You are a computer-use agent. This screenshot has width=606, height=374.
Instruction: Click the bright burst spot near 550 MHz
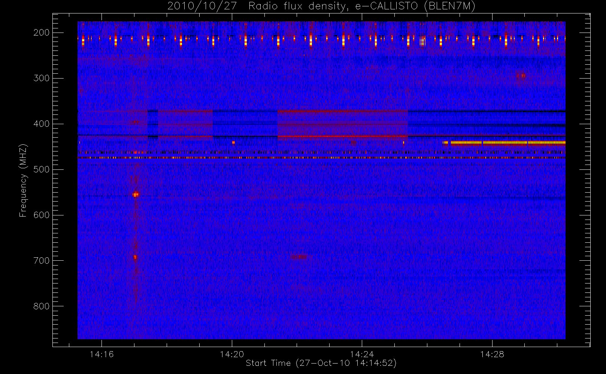coord(136,194)
